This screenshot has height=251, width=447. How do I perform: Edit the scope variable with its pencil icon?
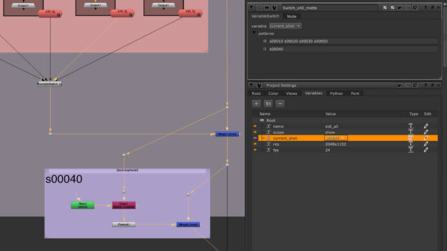coord(425,132)
